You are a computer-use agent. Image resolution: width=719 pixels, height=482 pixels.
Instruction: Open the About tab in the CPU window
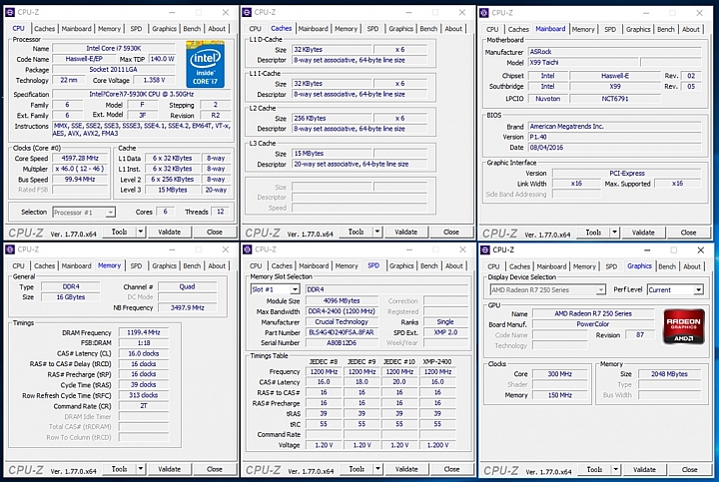coord(217,28)
